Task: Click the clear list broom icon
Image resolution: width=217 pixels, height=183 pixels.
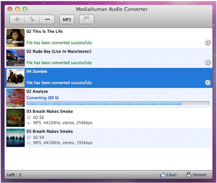Action: coord(32,20)
